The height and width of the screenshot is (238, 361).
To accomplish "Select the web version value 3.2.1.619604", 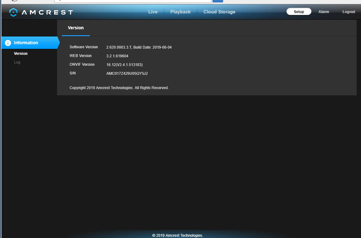I will (117, 56).
